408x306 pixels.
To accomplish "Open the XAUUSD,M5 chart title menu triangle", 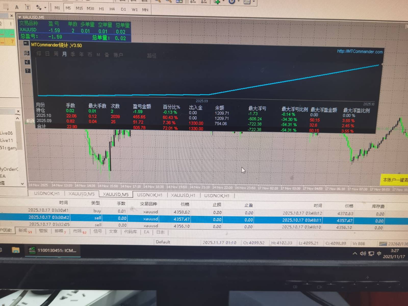I will click(20, 17).
